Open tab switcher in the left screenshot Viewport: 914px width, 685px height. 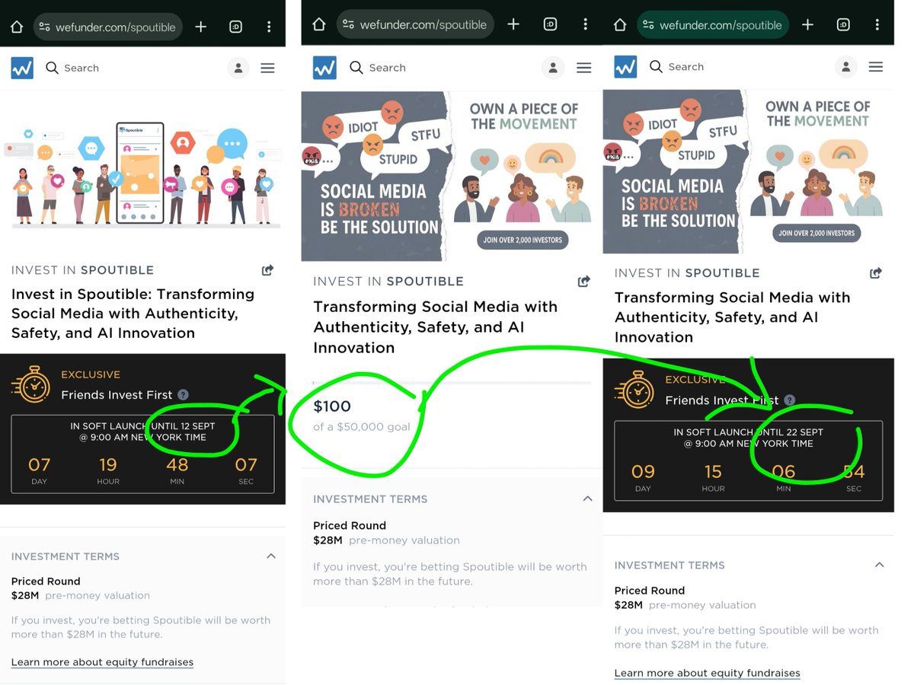pyautogui.click(x=235, y=27)
